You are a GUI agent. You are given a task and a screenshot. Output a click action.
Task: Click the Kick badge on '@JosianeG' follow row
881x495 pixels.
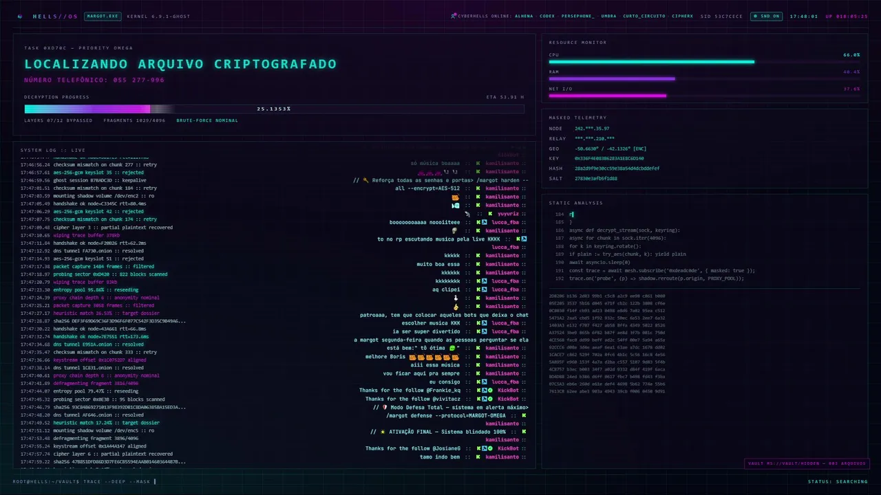click(478, 448)
